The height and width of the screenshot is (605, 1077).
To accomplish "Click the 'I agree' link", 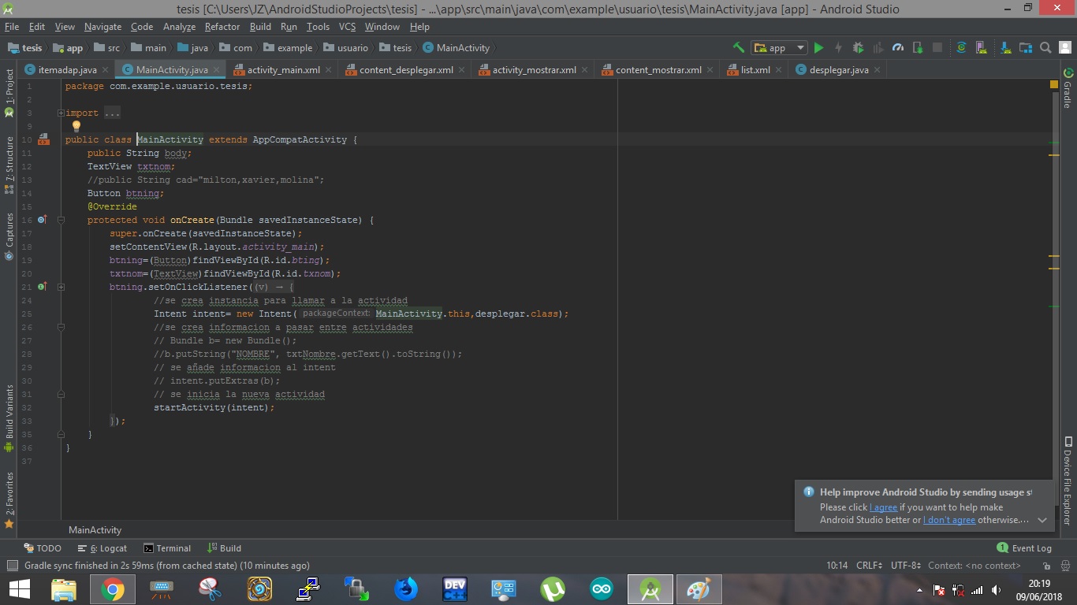I will click(883, 507).
